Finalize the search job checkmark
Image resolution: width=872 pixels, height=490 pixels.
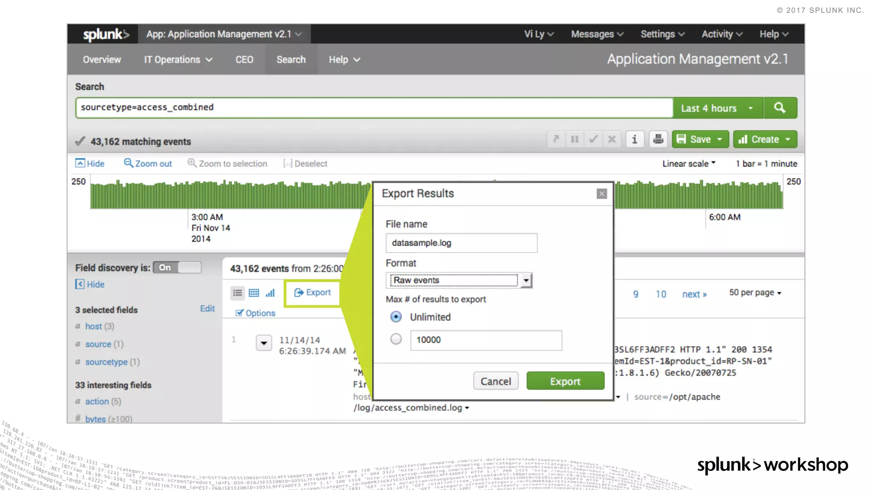tap(593, 139)
